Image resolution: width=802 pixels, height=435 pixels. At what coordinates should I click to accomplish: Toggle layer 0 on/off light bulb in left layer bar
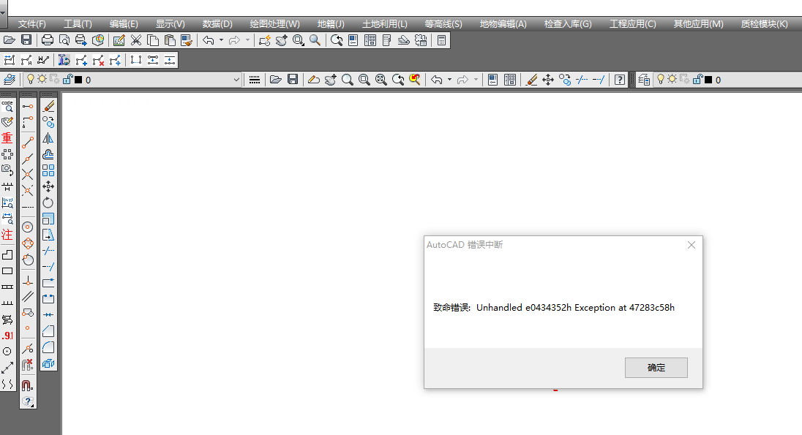pos(30,79)
